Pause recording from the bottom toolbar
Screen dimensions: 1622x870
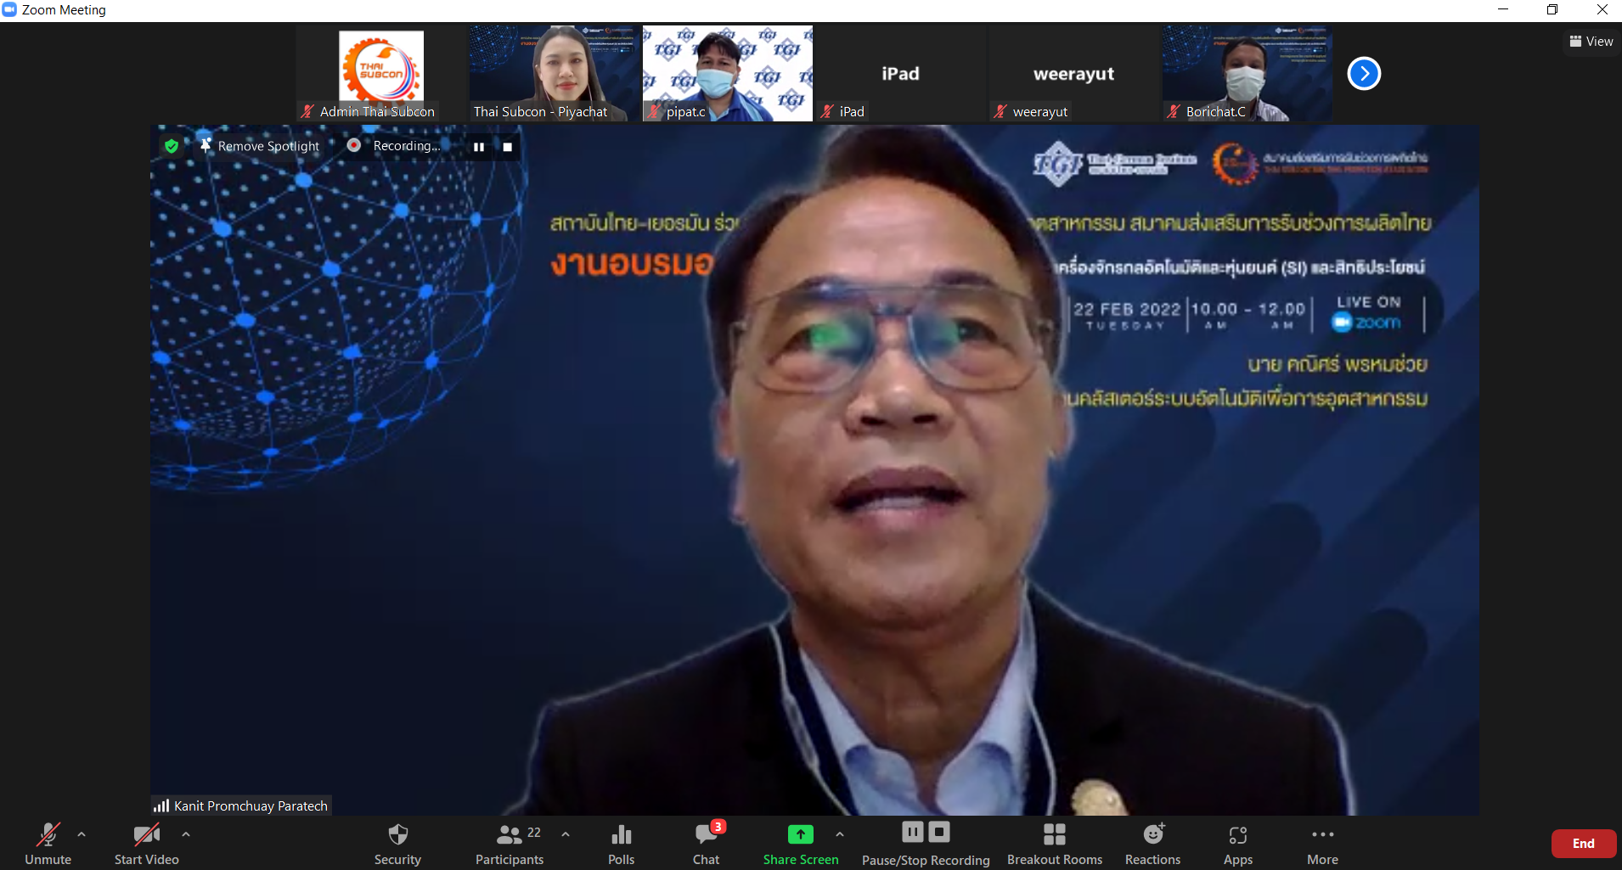913,832
